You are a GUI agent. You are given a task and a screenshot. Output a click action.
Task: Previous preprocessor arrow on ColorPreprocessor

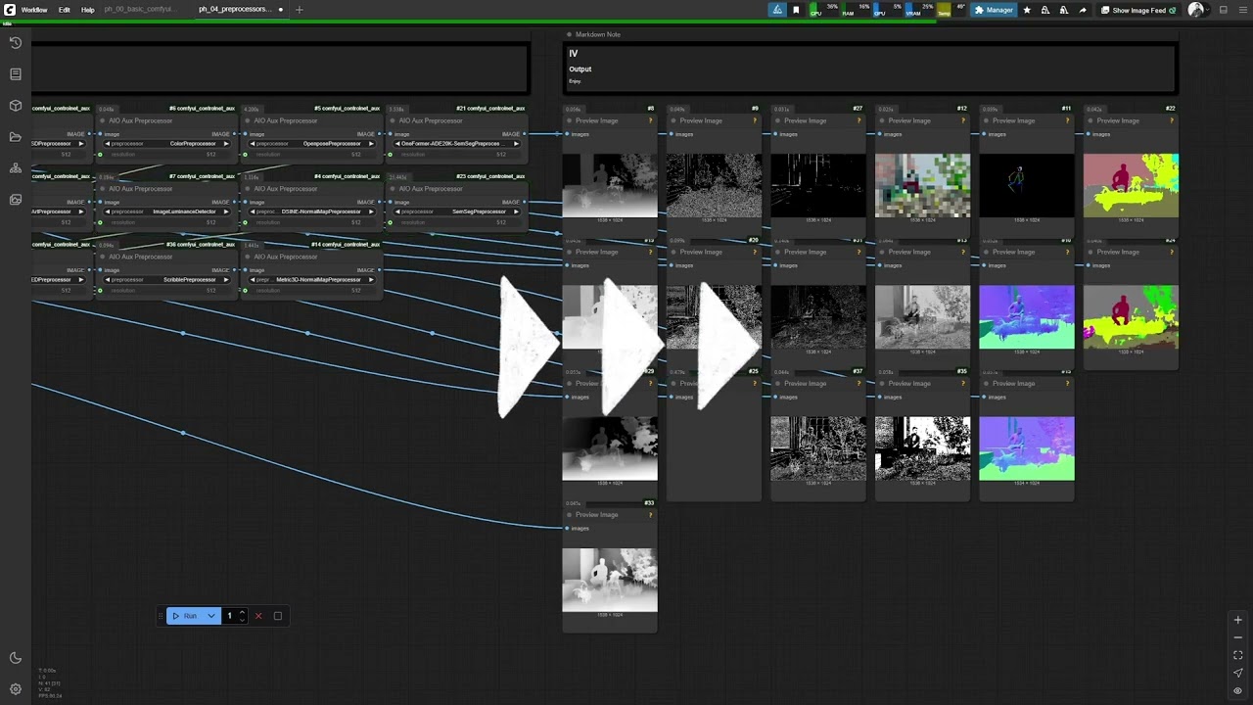[107, 144]
